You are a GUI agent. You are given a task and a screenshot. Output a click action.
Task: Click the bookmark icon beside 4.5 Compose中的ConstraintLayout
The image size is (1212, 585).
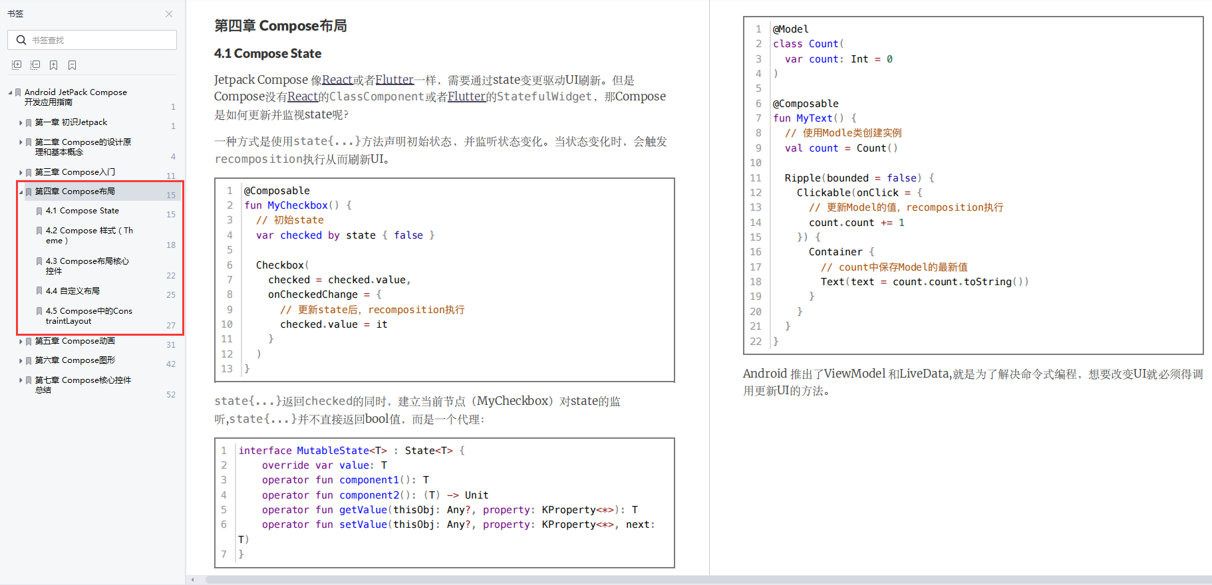39,311
